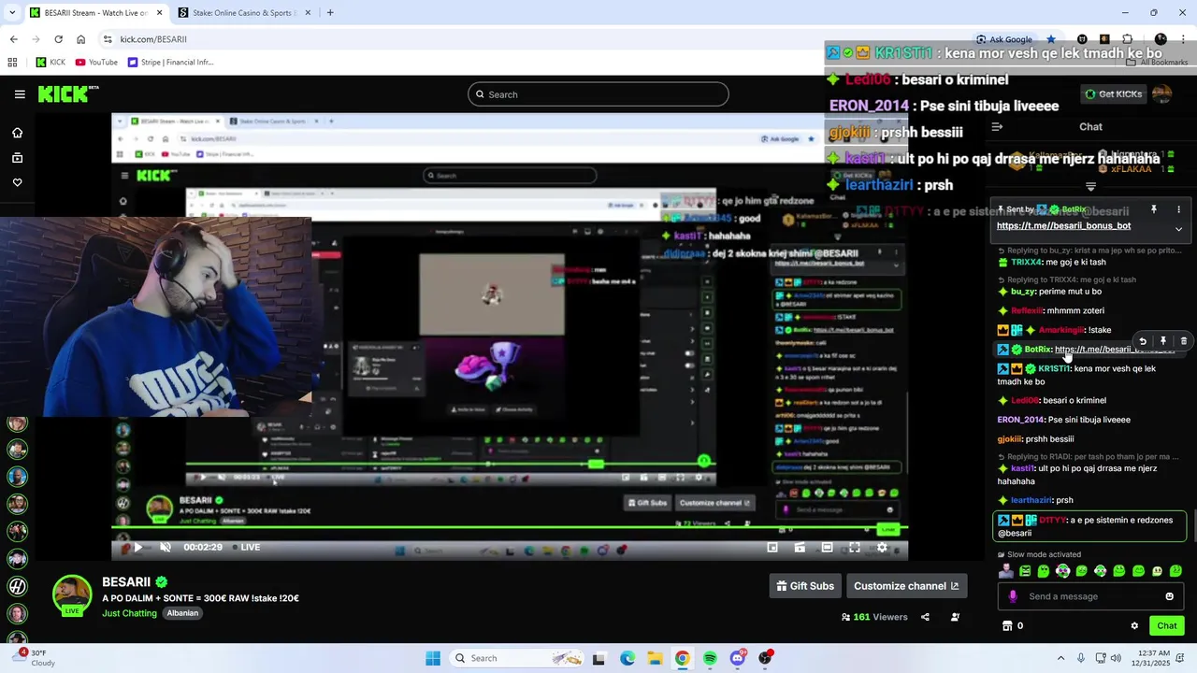The height and width of the screenshot is (673, 1197).
Task: Open the Stripe bookmark
Action: click(170, 63)
